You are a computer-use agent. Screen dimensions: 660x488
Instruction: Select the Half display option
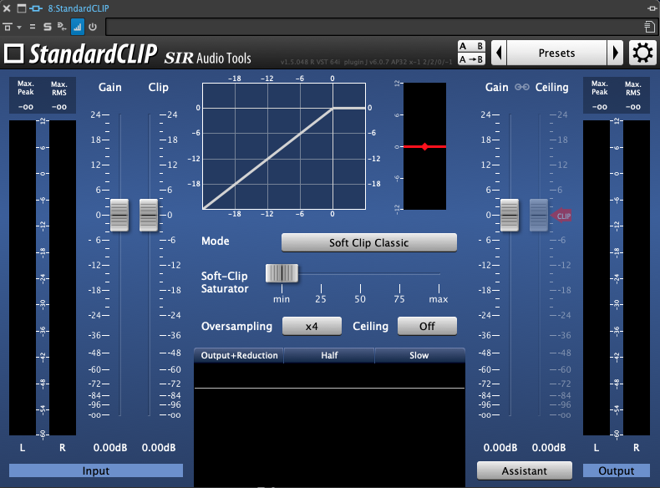pyautogui.click(x=329, y=355)
